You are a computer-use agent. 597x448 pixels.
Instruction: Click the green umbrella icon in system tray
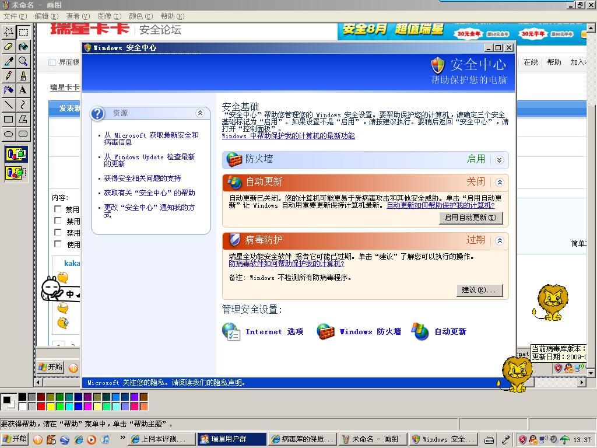click(564, 439)
